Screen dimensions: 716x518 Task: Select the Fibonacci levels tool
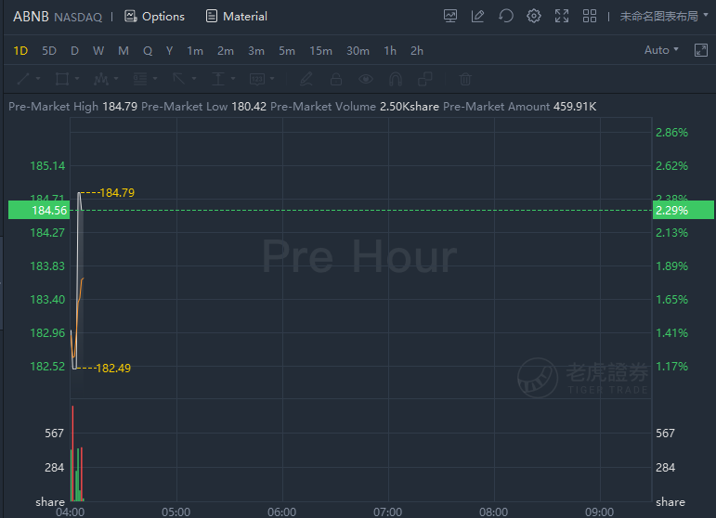140,79
